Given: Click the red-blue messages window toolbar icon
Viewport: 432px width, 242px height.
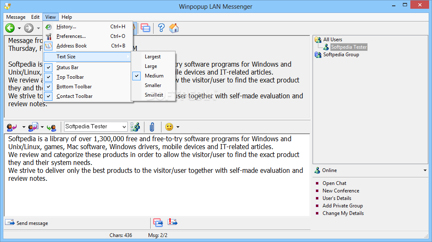Looking at the screenshot, I should click(x=146, y=28).
